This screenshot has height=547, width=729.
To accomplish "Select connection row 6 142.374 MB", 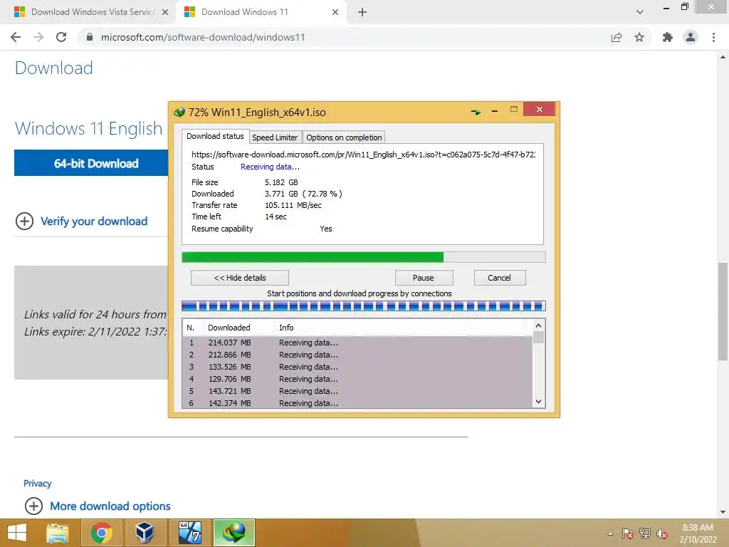I will 357,403.
